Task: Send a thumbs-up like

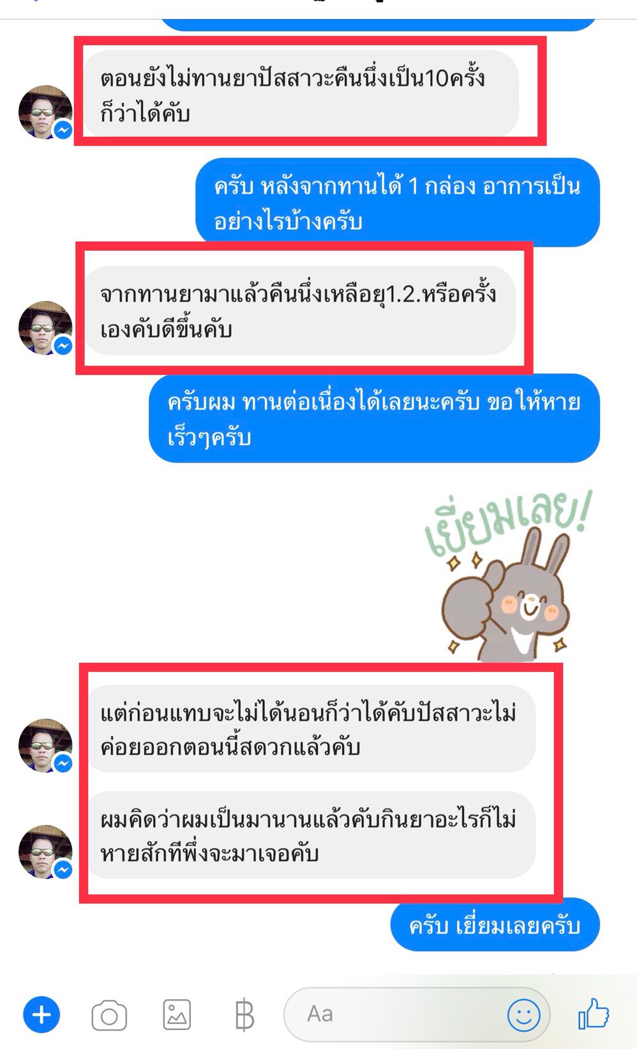Action: tap(594, 1014)
